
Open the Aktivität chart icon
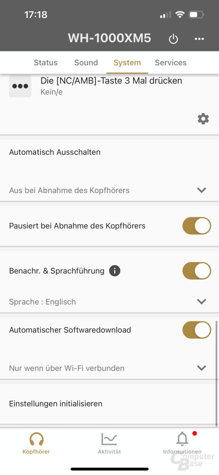pyautogui.click(x=109, y=439)
